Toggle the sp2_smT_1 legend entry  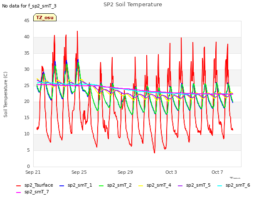(x=76, y=185)
